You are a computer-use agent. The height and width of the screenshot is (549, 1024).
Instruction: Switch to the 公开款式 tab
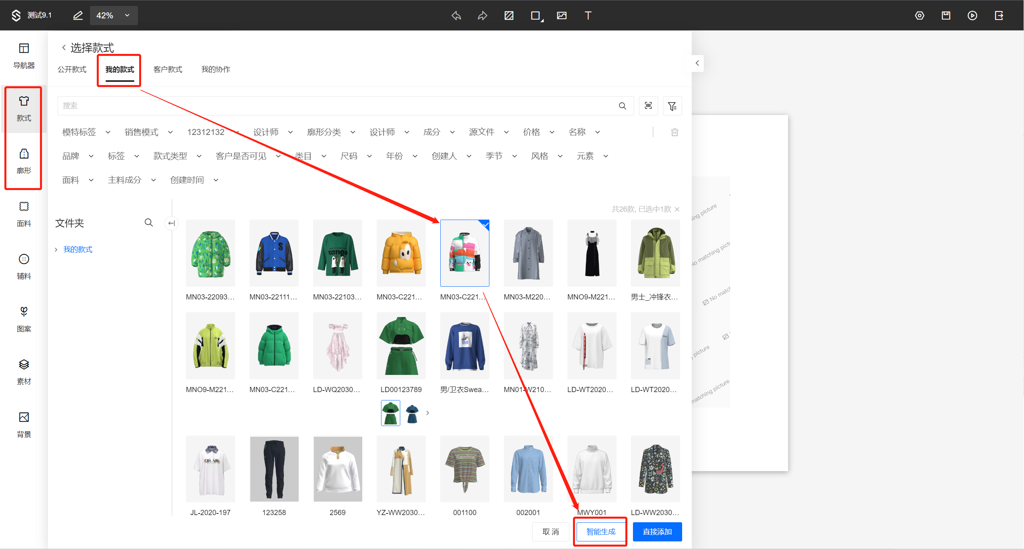72,69
